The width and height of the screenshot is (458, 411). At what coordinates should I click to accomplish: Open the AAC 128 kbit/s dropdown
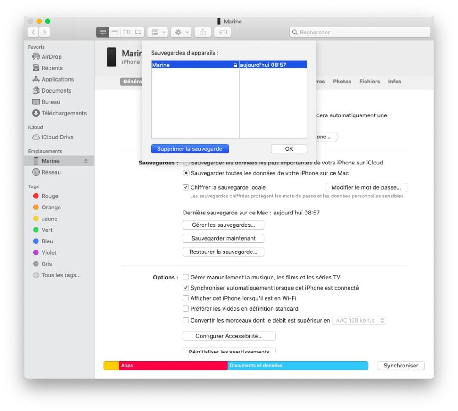[359, 320]
